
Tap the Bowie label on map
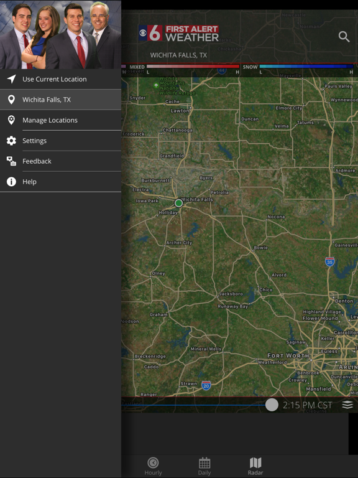pyautogui.click(x=260, y=248)
